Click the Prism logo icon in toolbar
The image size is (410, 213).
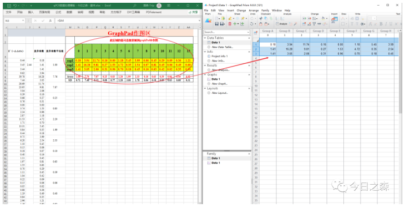click(x=208, y=21)
